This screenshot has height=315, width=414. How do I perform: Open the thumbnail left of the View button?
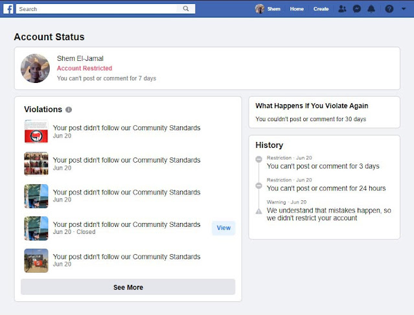click(x=36, y=228)
